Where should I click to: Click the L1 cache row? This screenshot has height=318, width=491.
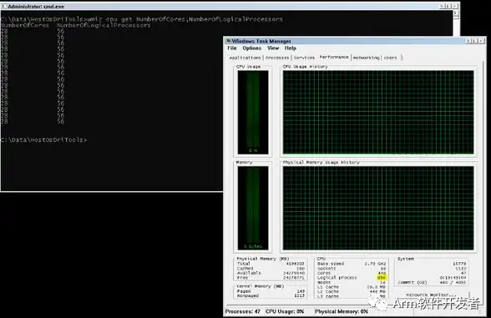pos(352,287)
